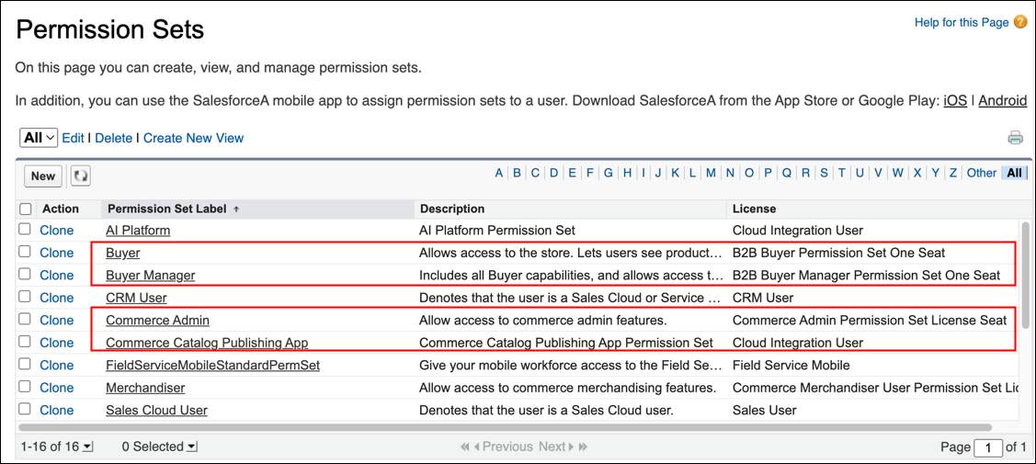Go to first page arrow
1036x464 pixels.
(465, 447)
